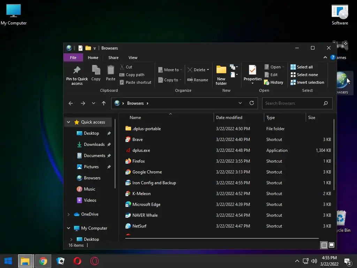Select Music in navigation pane
357x268 pixels.
[x=89, y=189]
